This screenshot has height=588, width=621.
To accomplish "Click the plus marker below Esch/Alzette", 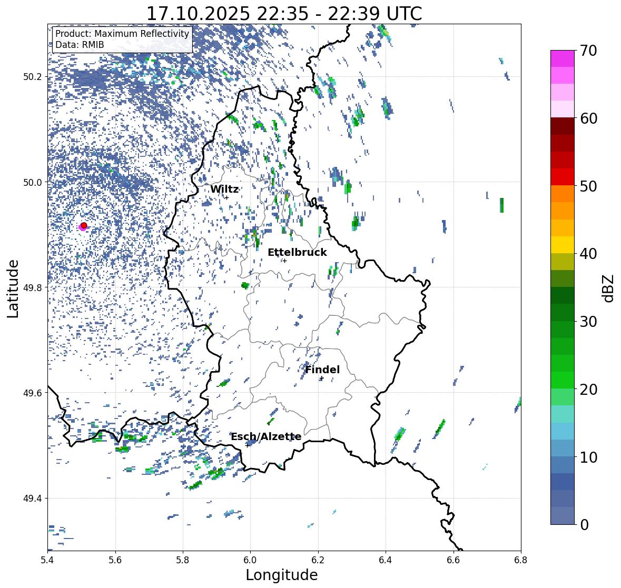I will click(x=248, y=445).
